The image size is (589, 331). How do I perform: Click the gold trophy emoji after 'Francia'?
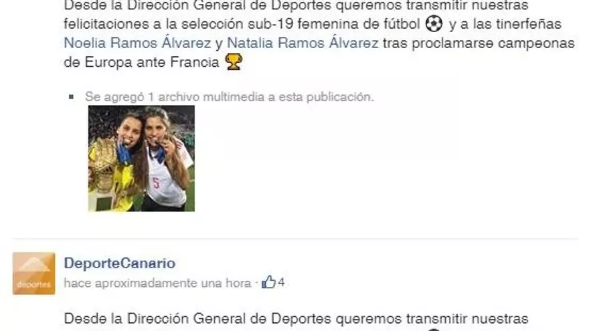(234, 62)
